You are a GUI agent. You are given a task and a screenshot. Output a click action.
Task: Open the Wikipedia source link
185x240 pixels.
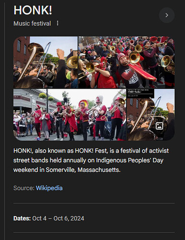coord(49,188)
